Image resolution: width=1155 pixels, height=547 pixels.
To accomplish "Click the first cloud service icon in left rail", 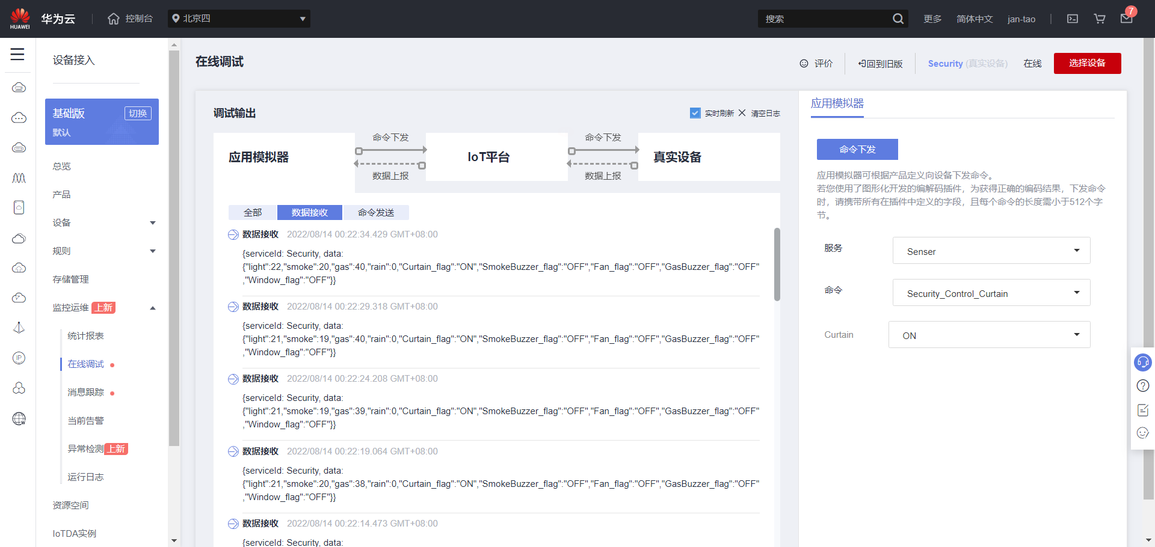I will [x=19, y=88].
